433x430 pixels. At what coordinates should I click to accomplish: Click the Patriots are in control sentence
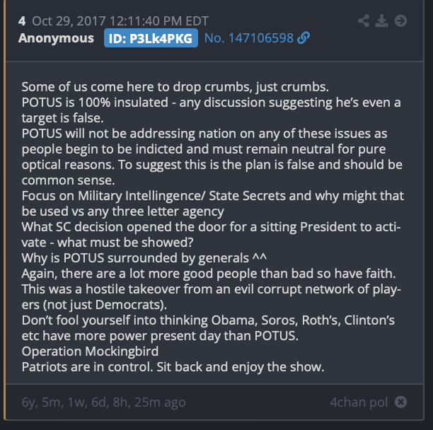[173, 367]
